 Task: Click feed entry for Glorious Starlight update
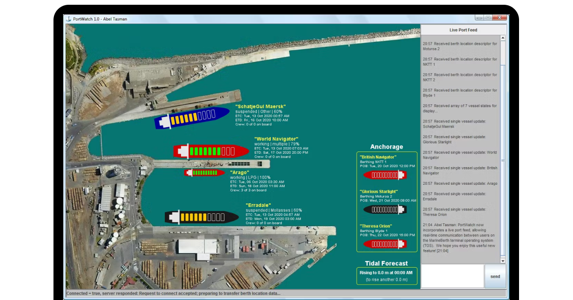(x=454, y=140)
